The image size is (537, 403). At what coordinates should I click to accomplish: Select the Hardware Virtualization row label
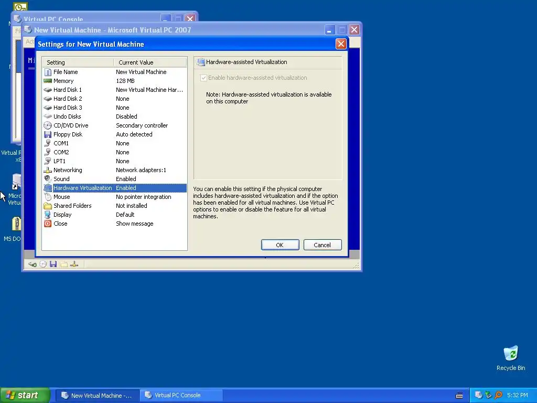(x=82, y=188)
